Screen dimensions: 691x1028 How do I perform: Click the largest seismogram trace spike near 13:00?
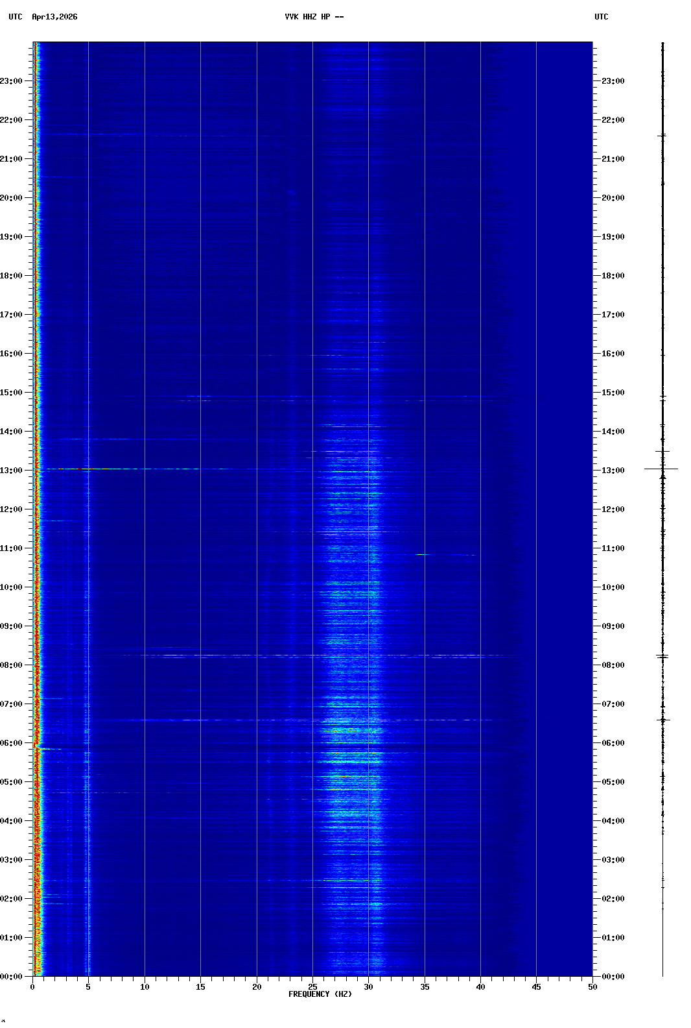(x=662, y=469)
